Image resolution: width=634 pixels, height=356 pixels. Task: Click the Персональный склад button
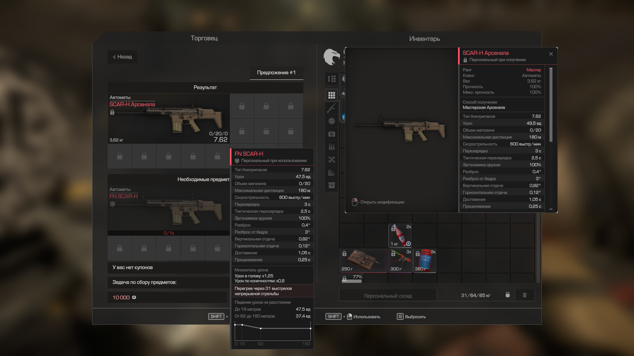click(388, 296)
